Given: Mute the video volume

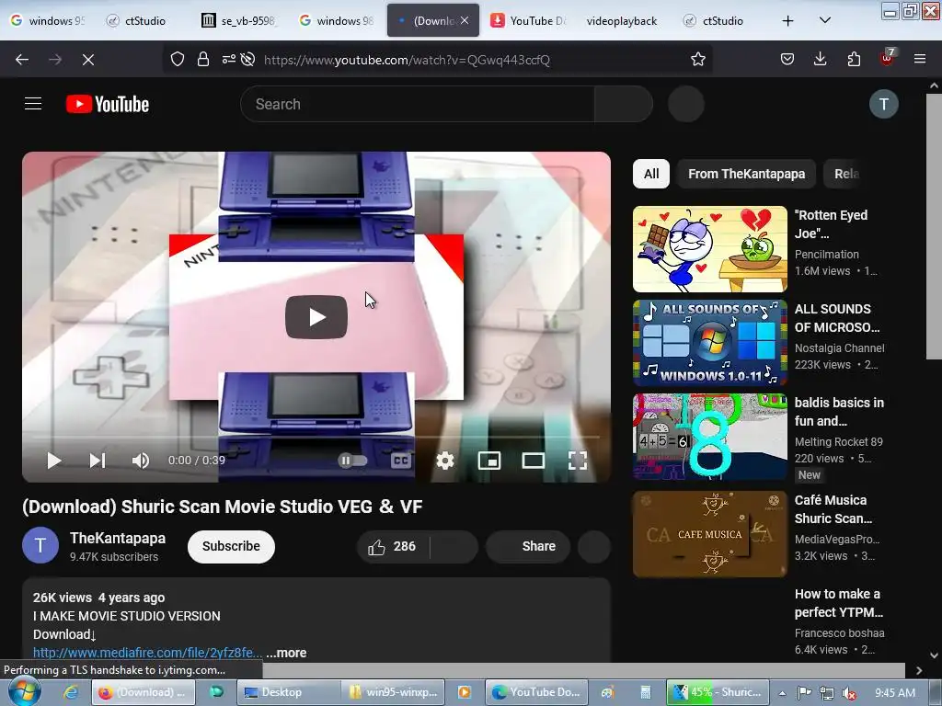Looking at the screenshot, I should pyautogui.click(x=141, y=461).
